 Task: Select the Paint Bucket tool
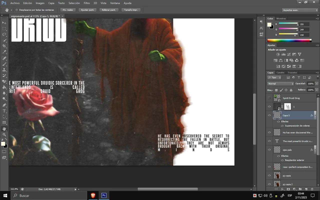click(4, 87)
